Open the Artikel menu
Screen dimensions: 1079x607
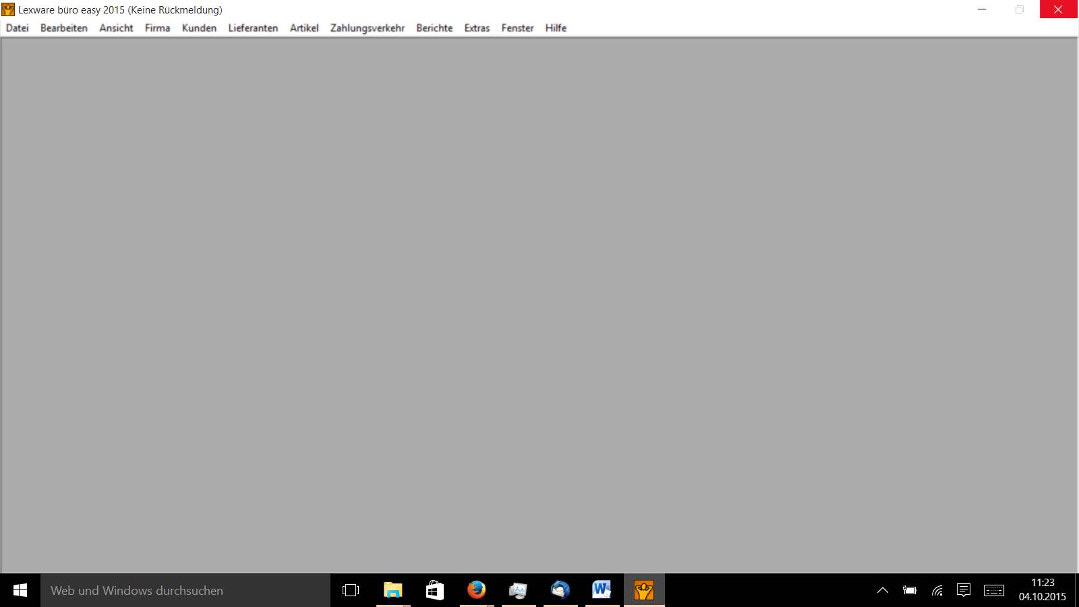(x=304, y=28)
